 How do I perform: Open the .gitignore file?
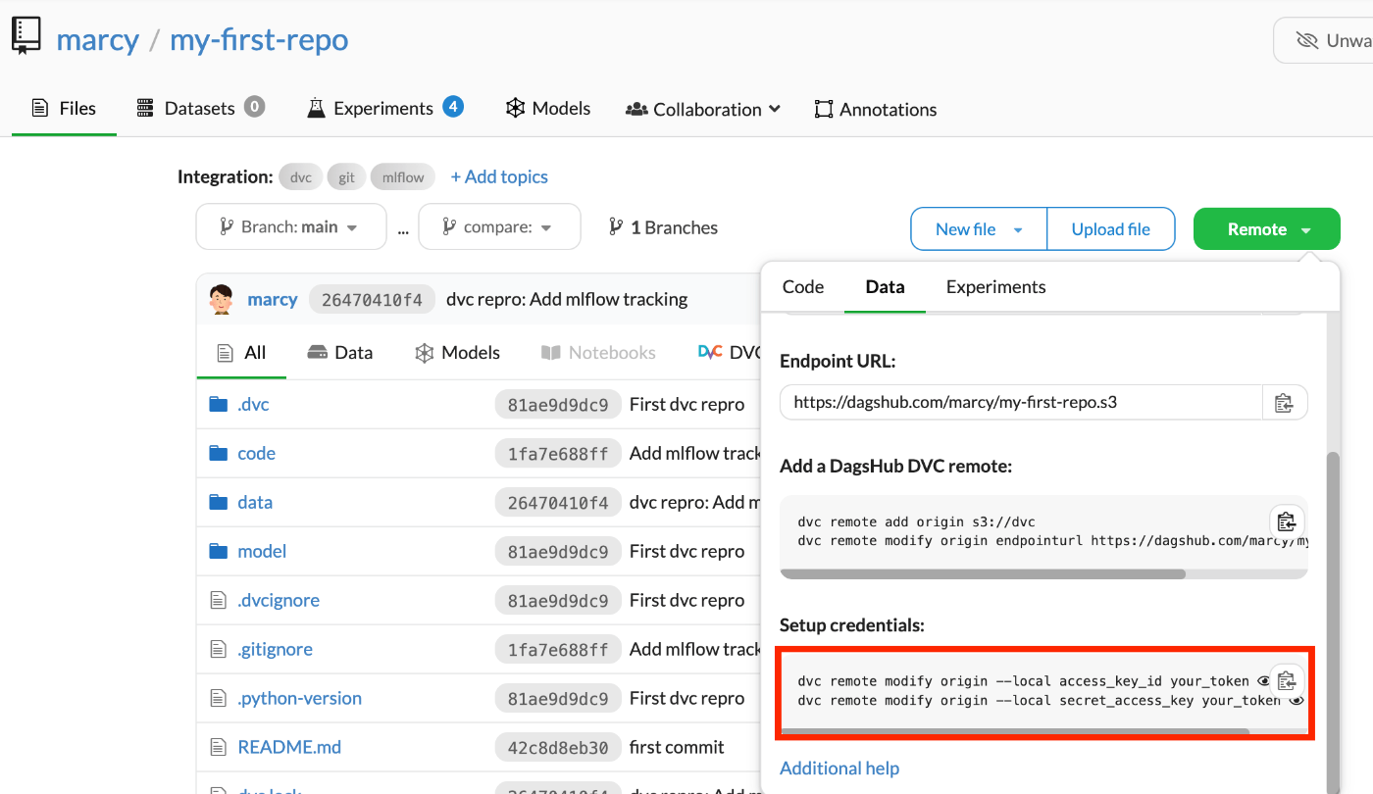click(275, 649)
